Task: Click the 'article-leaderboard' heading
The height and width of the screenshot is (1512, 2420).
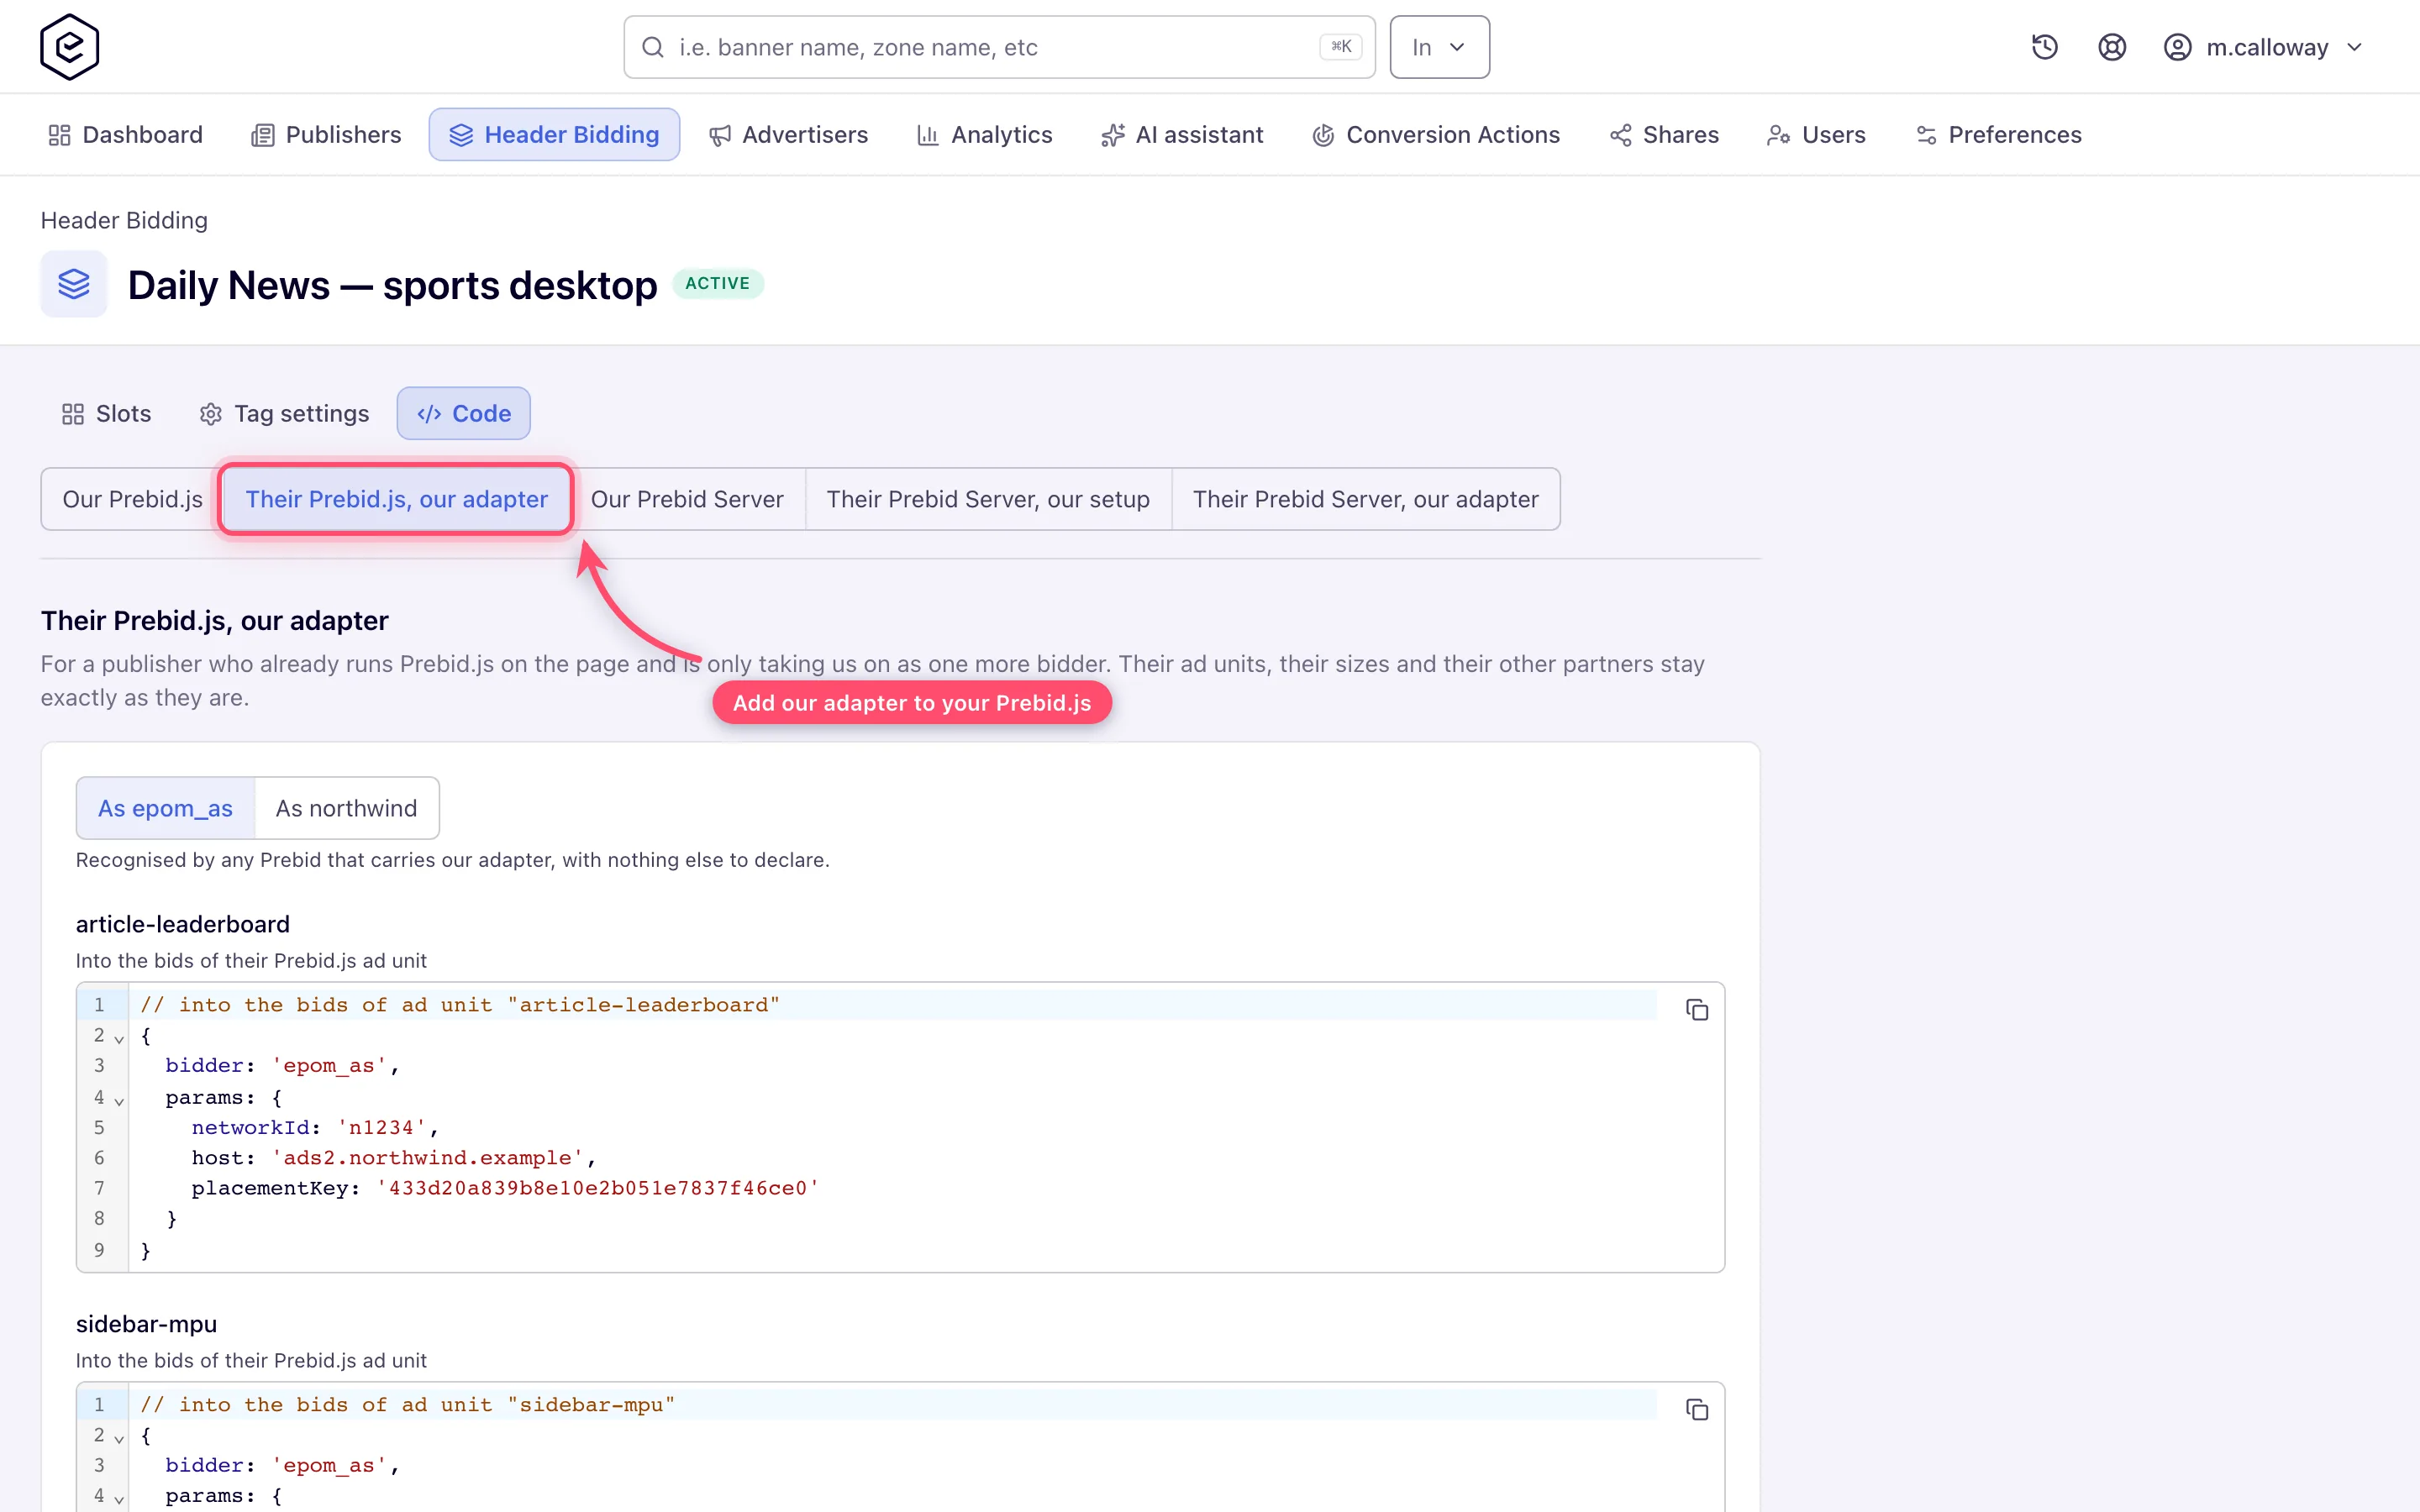Action: (x=183, y=924)
